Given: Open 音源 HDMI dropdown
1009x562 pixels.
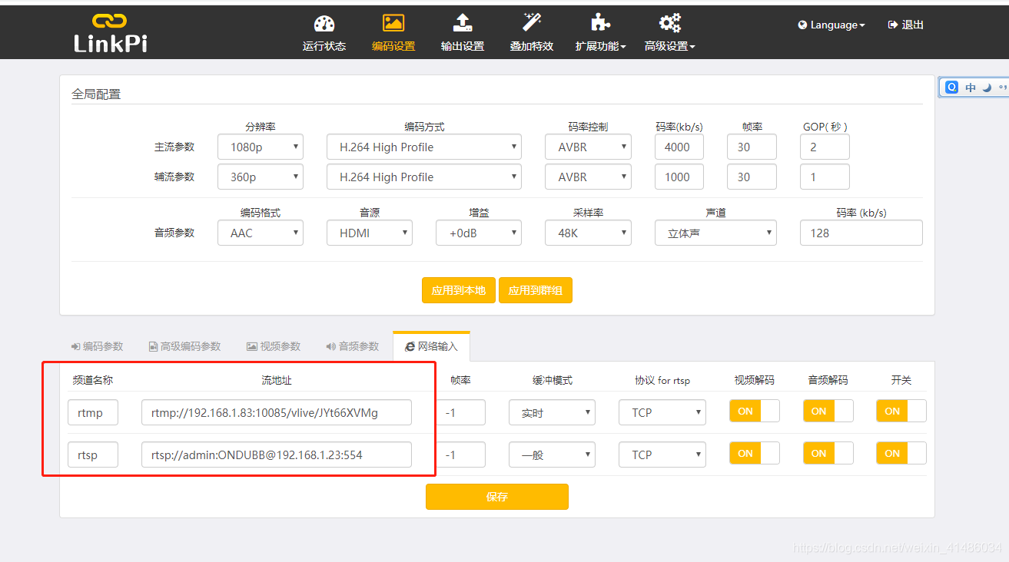Looking at the screenshot, I should tap(370, 233).
